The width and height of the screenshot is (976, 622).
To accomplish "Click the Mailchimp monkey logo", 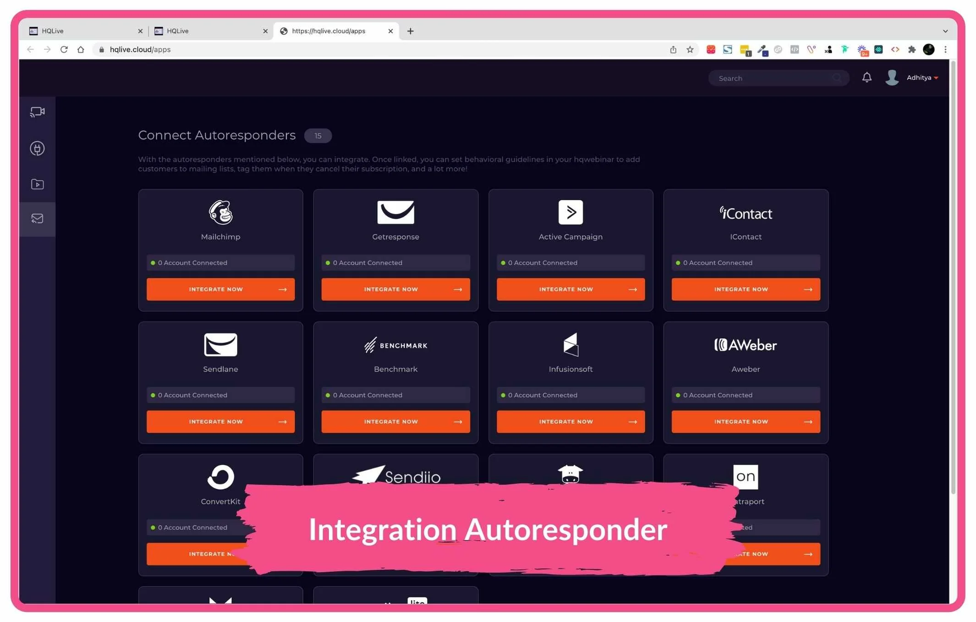I will 220,212.
